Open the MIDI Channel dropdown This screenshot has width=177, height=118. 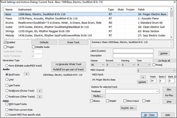156,70
